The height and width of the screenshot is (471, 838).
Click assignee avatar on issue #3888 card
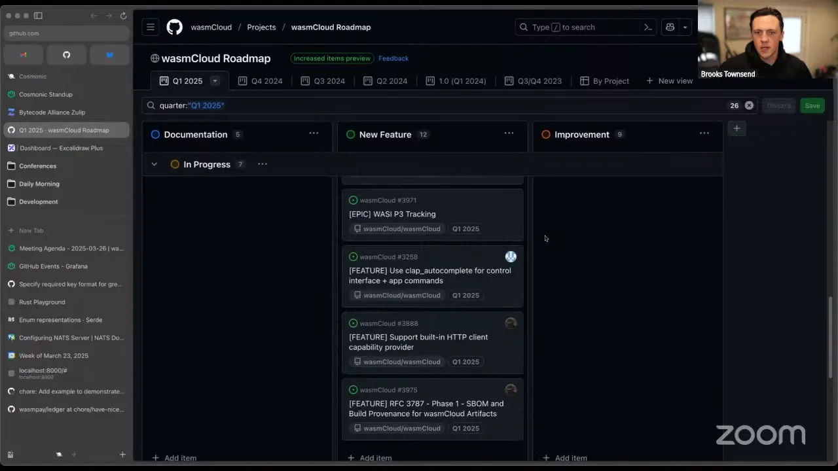(x=511, y=323)
